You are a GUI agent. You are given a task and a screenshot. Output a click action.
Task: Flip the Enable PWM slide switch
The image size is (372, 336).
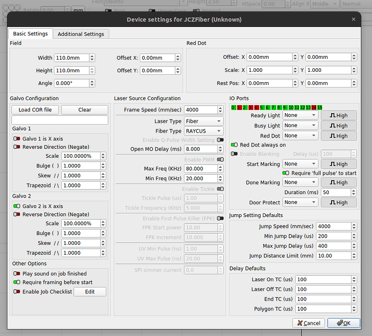(220, 159)
